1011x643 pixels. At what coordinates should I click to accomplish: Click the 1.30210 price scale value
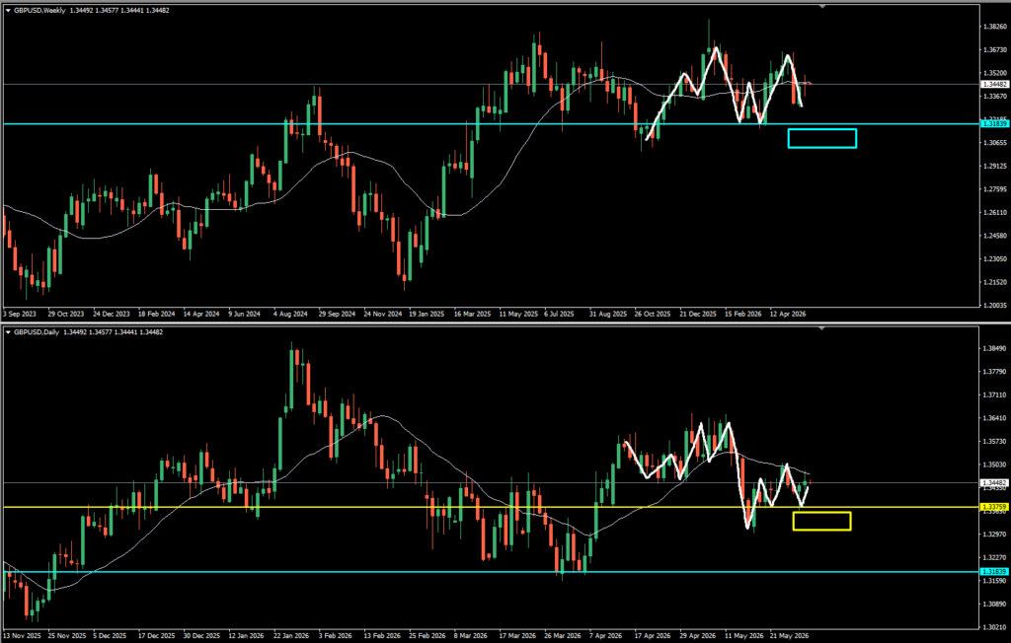(995, 627)
